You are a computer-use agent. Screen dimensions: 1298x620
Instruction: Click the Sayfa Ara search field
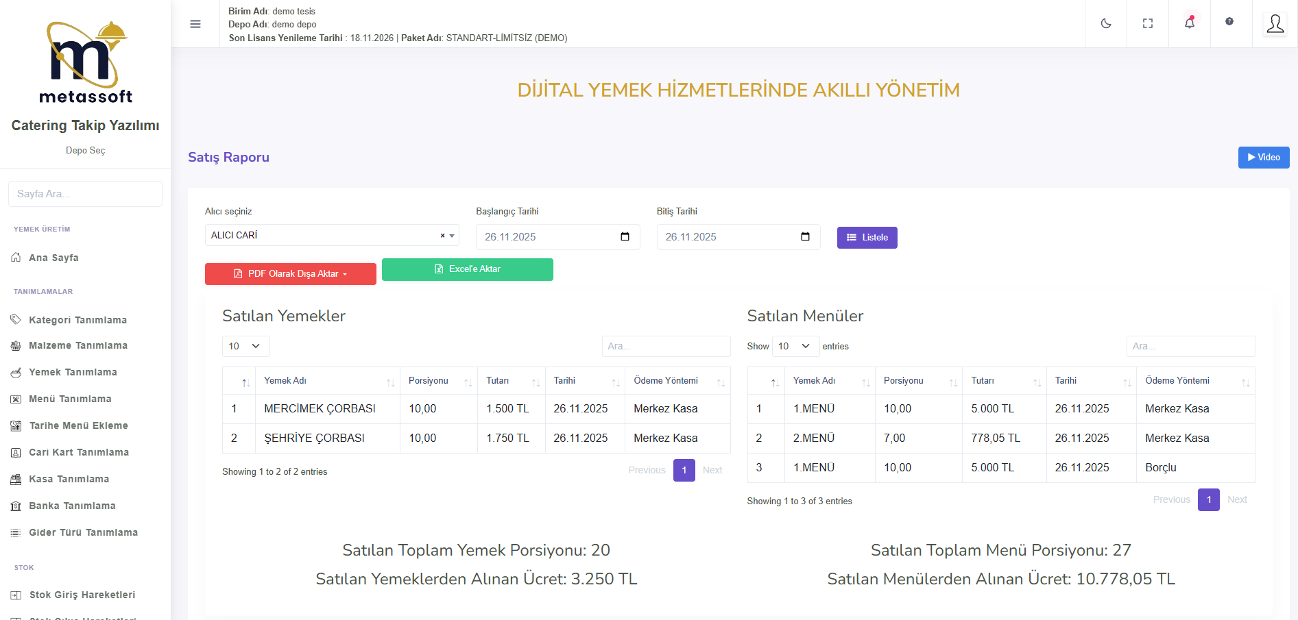tap(85, 194)
